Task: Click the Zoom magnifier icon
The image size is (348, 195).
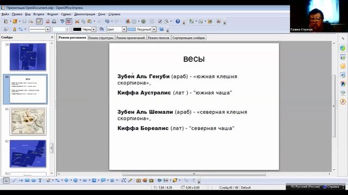Action: 166,22
